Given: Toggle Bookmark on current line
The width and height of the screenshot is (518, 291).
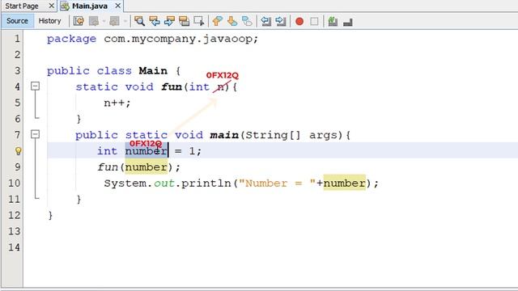Looking at the screenshot, I should [247, 22].
